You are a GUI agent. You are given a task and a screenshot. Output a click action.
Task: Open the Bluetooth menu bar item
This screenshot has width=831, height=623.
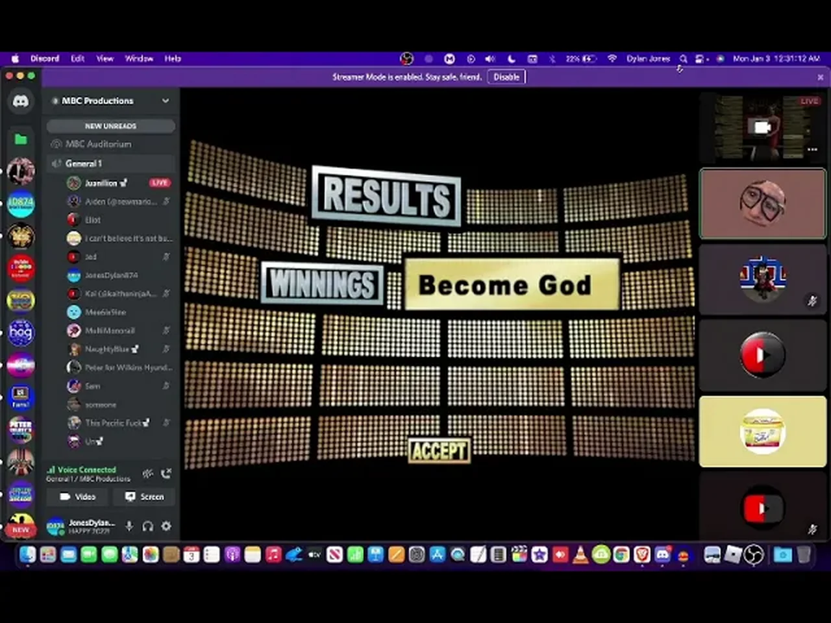[x=552, y=58]
